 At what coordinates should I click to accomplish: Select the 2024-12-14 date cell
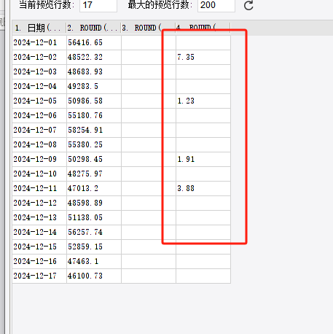(x=39, y=232)
